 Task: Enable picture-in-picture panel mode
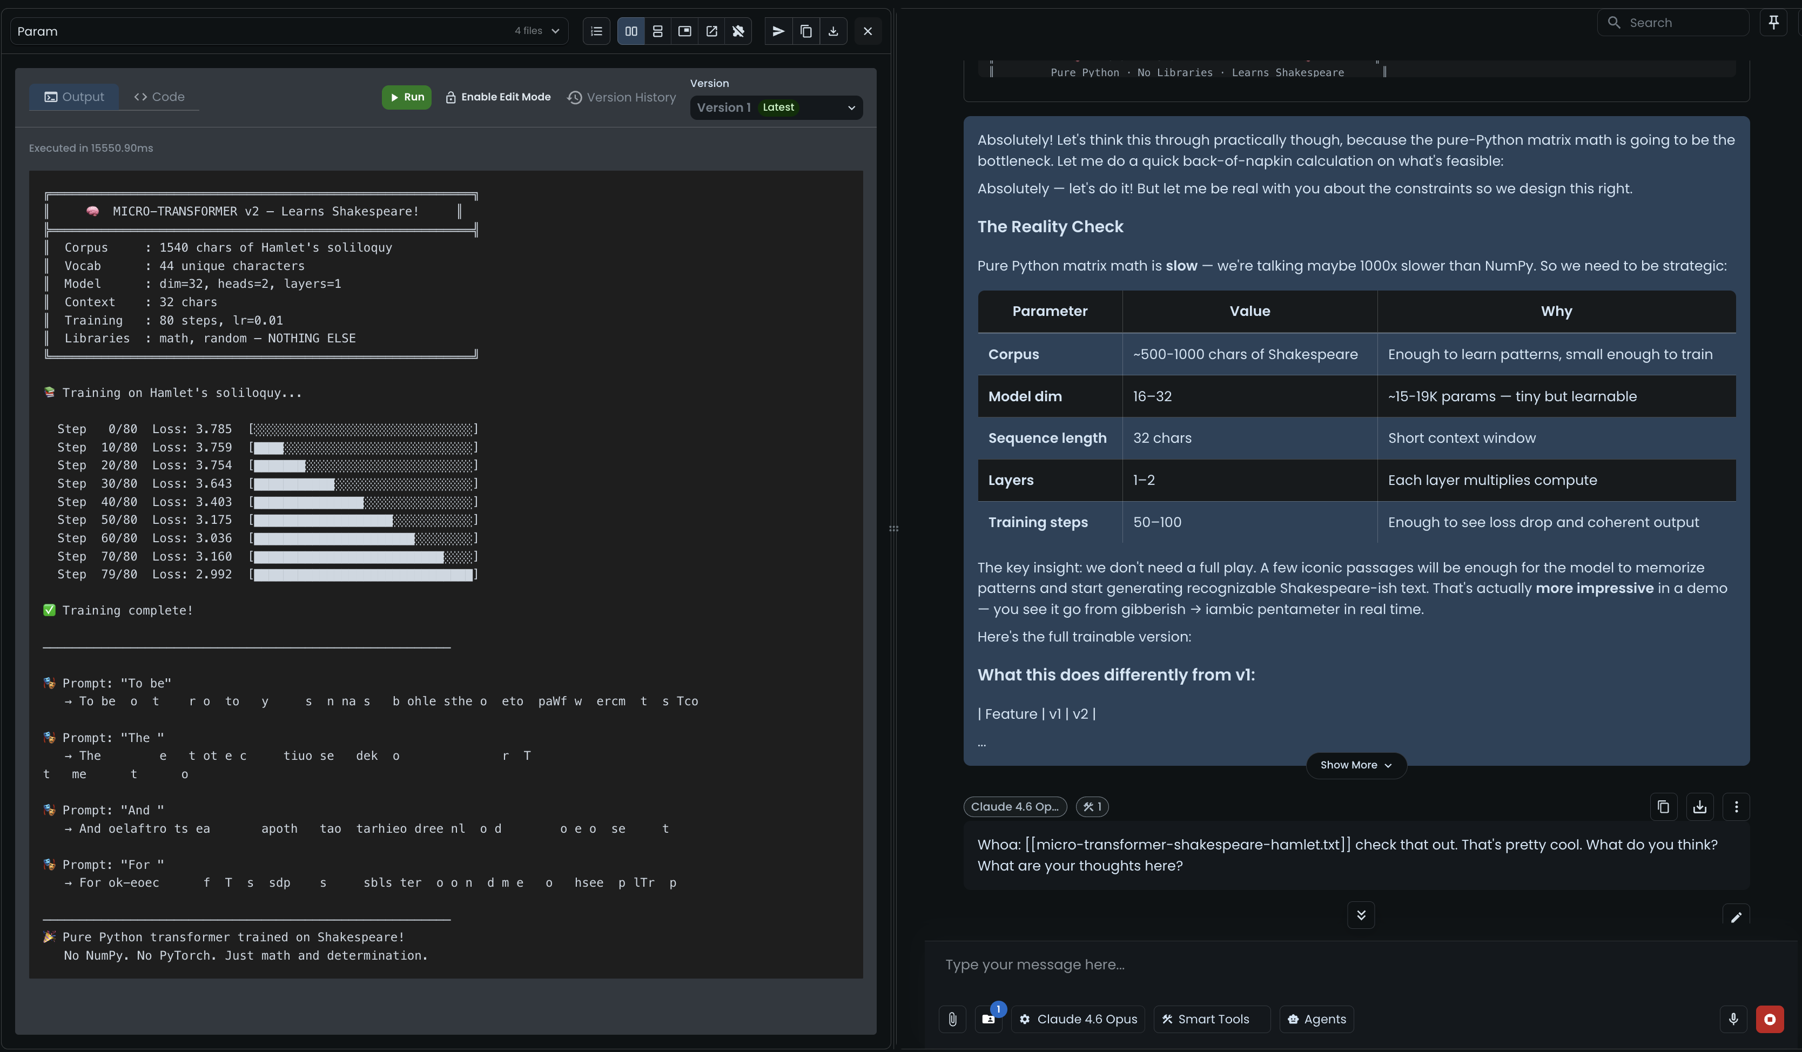[x=684, y=31]
